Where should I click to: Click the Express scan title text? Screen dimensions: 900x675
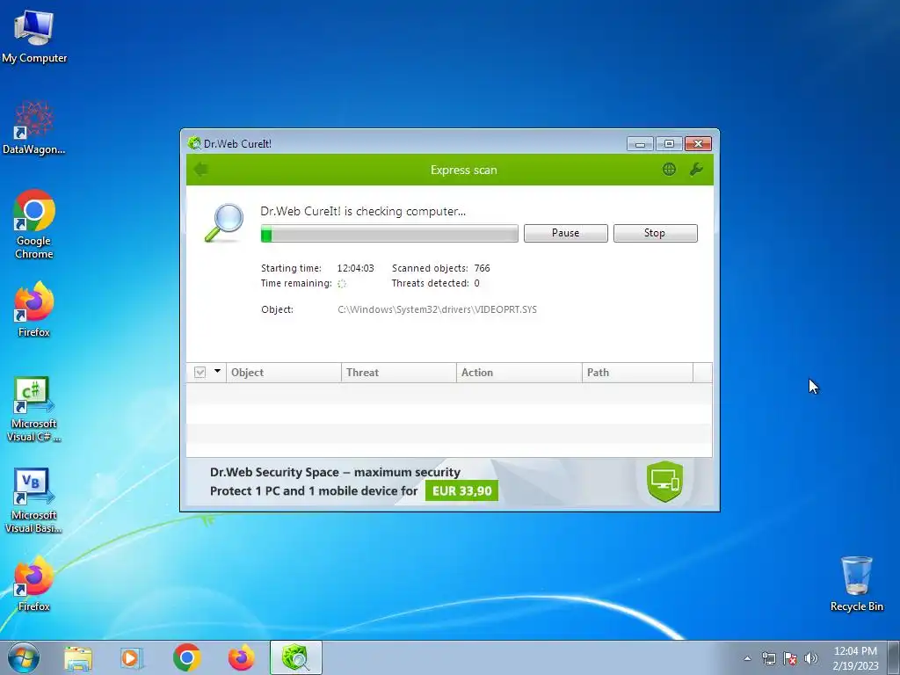(x=464, y=170)
